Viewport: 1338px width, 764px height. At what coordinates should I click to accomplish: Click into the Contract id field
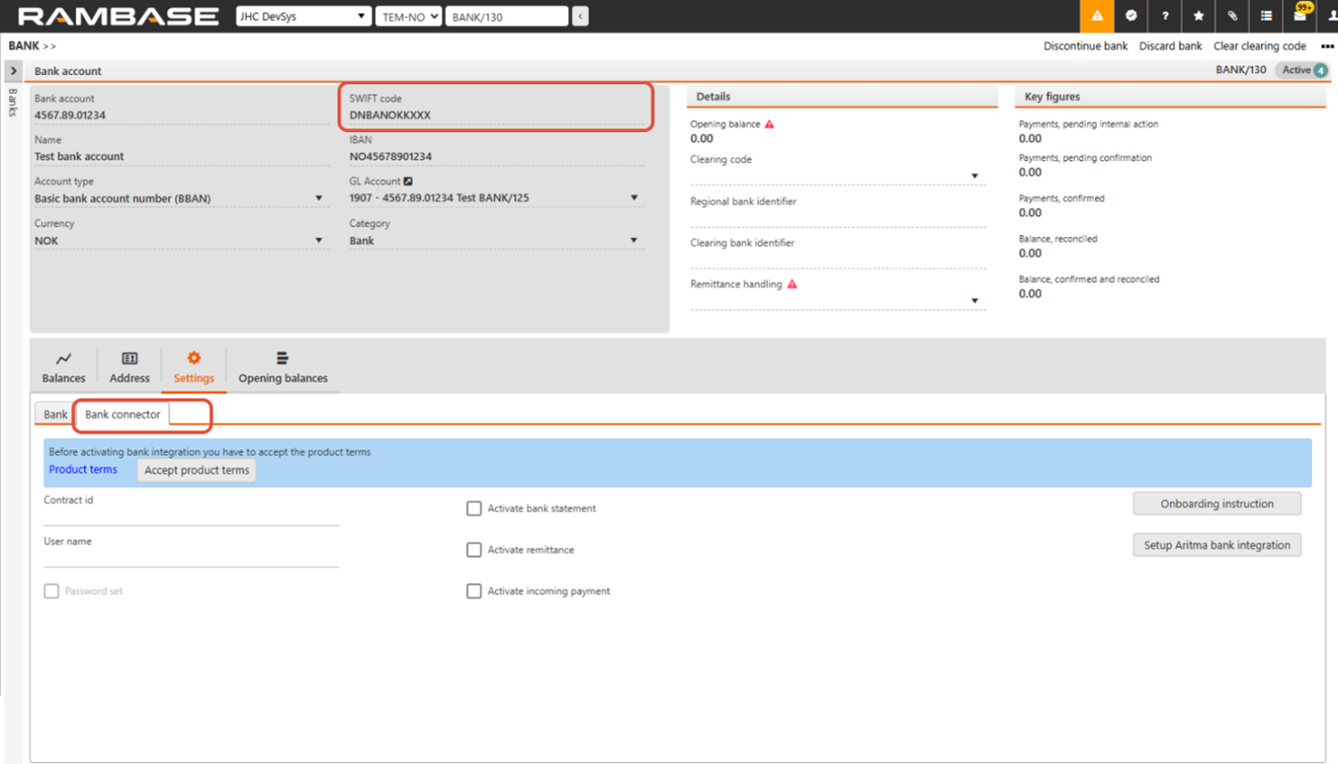tap(191, 516)
